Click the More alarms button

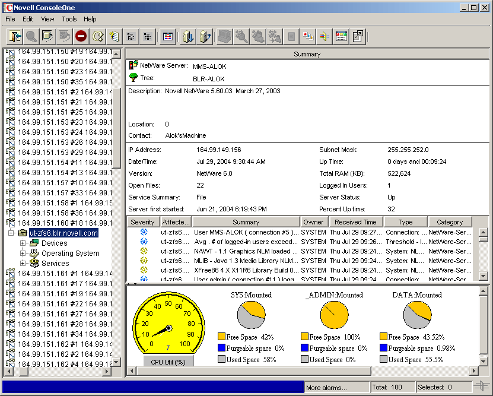click(336, 387)
